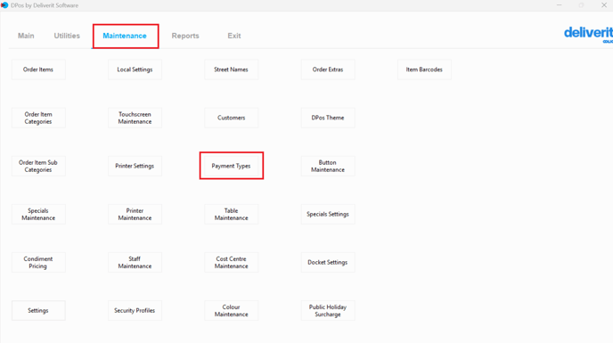Click the Payment Types button
Screen dimensions: 613x343
click(x=231, y=166)
